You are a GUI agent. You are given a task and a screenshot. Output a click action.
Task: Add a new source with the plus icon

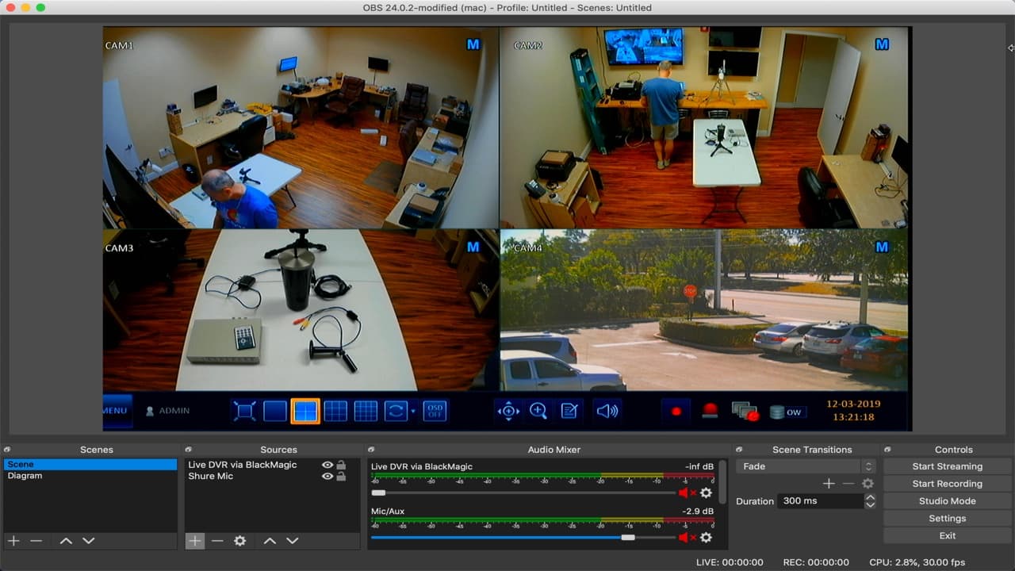point(195,541)
